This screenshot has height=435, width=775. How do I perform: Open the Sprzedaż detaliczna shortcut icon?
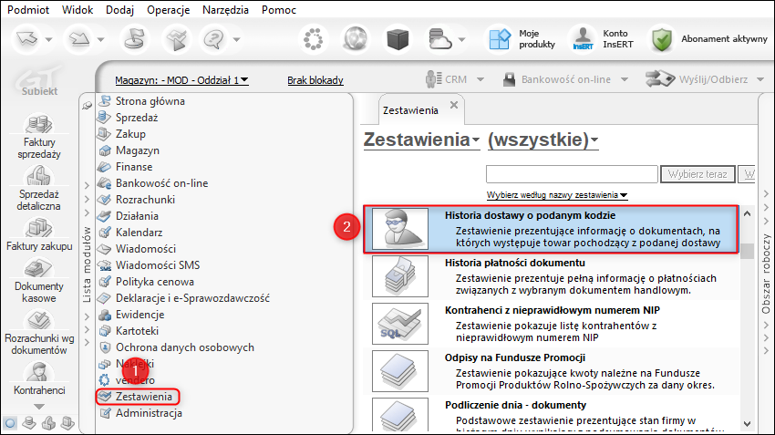point(38,176)
